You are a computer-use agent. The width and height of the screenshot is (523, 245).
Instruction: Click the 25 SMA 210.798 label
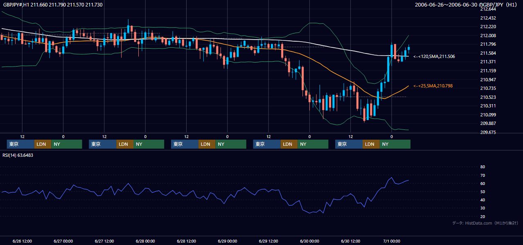pyautogui.click(x=433, y=86)
